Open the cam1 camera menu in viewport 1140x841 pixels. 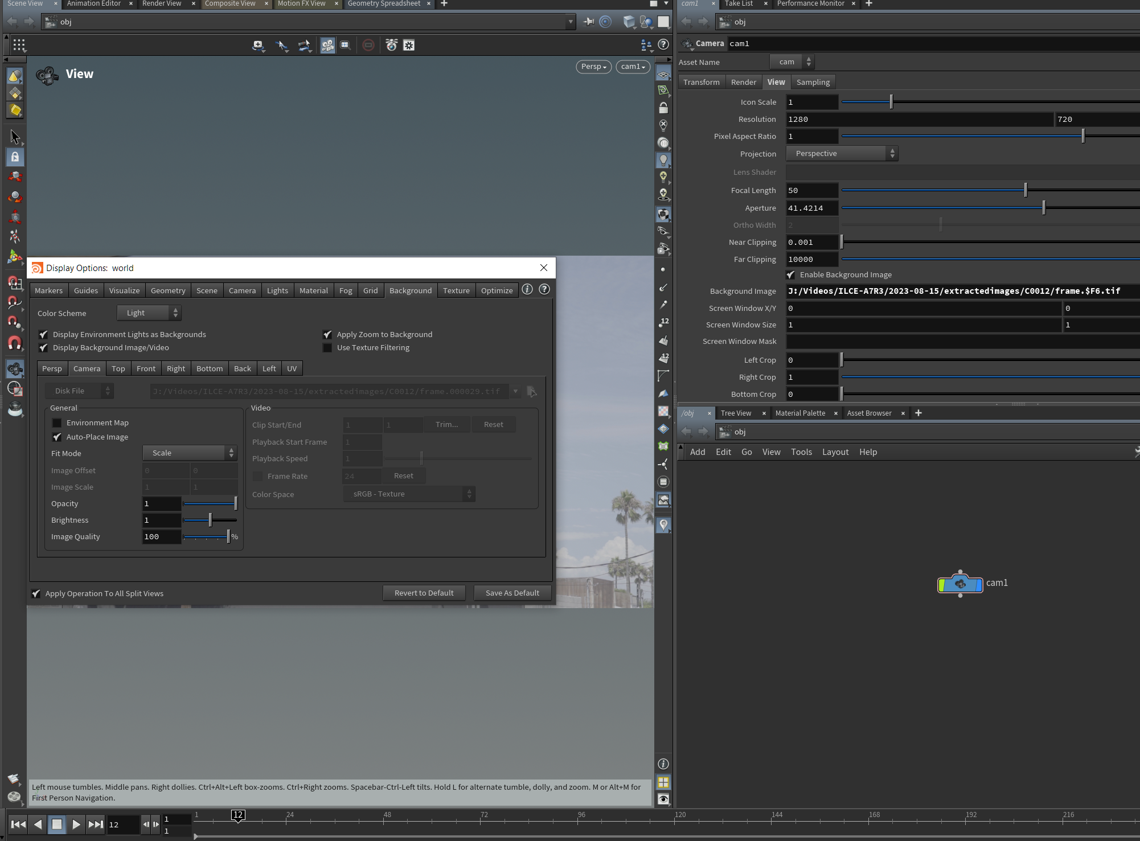pos(633,67)
